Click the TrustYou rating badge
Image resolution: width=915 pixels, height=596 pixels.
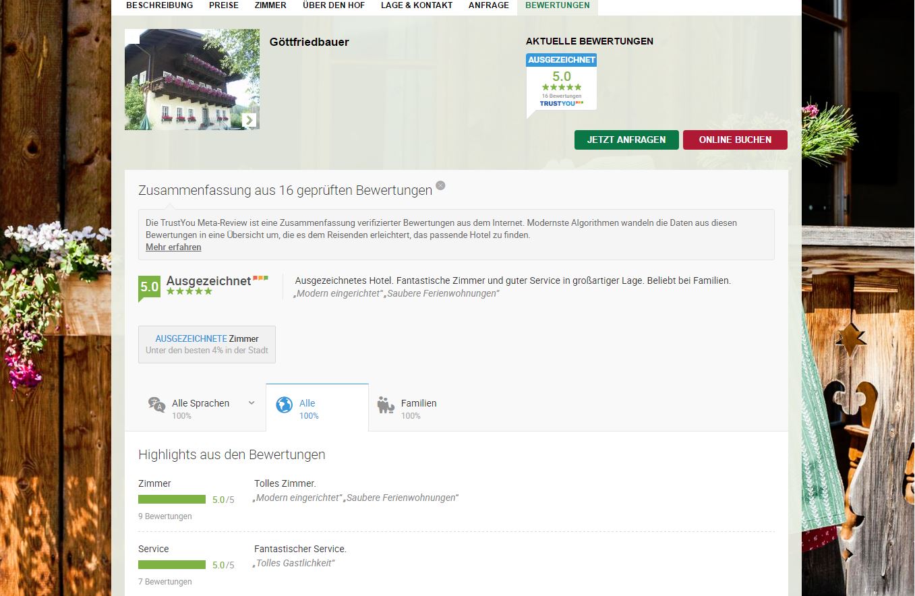tap(561, 82)
